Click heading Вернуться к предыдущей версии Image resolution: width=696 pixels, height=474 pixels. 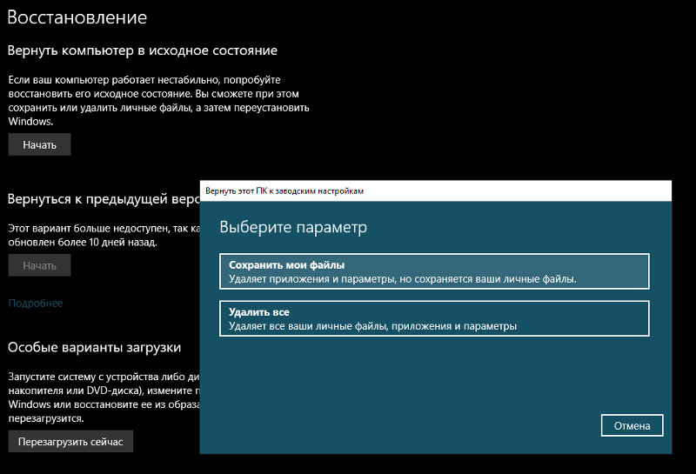coord(104,199)
